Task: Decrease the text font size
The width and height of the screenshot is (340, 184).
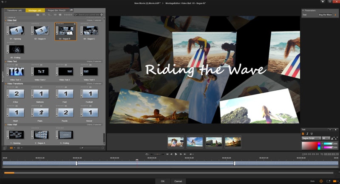Action: click(336, 138)
